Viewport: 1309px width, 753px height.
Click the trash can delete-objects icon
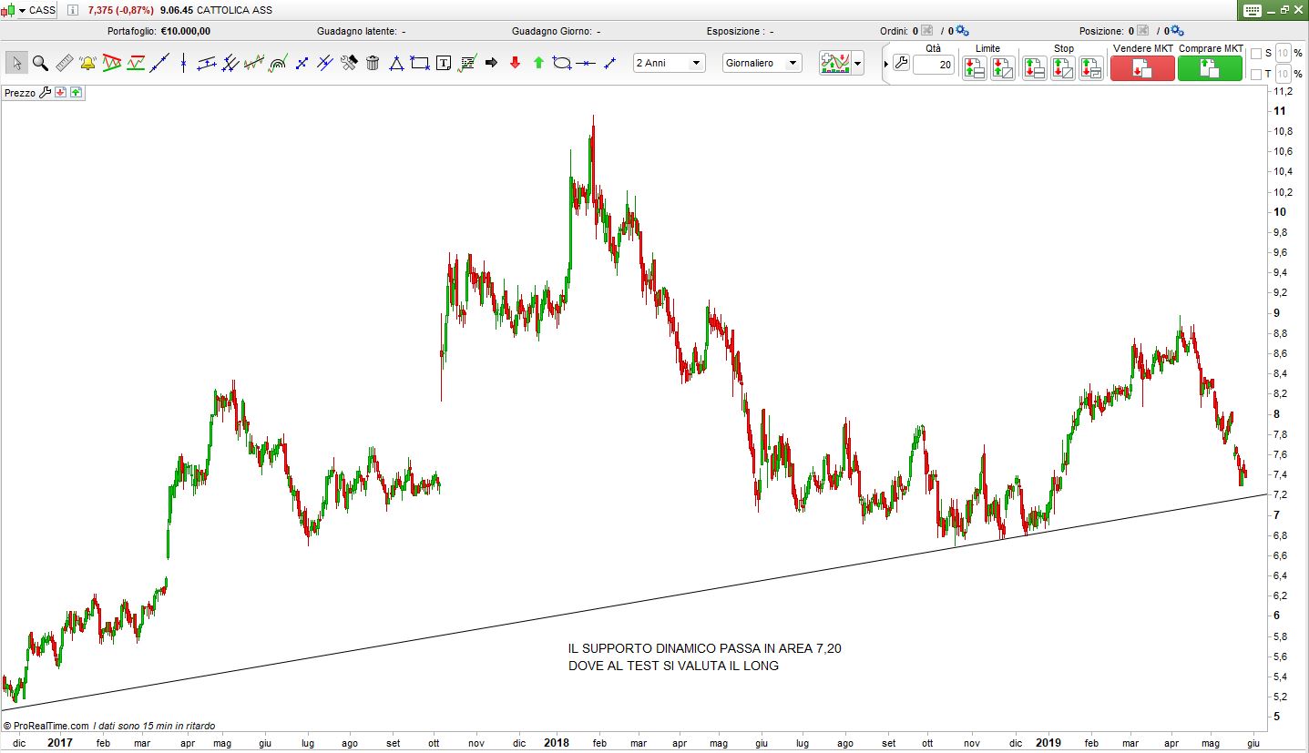[373, 63]
